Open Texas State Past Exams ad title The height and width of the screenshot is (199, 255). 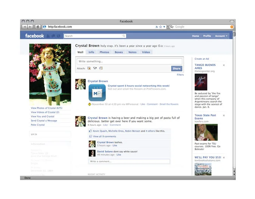(x=205, y=117)
